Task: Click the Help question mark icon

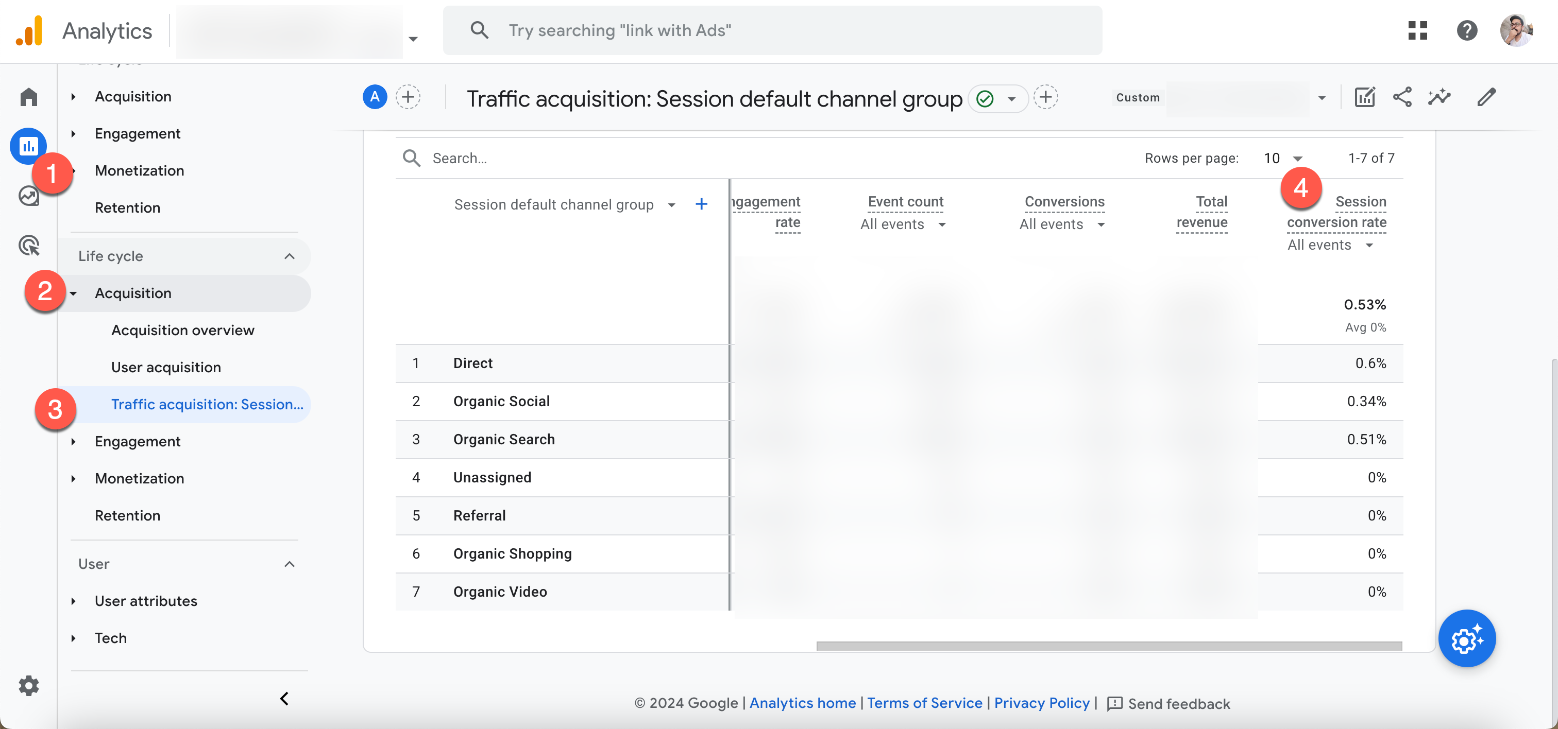Action: coord(1467,30)
